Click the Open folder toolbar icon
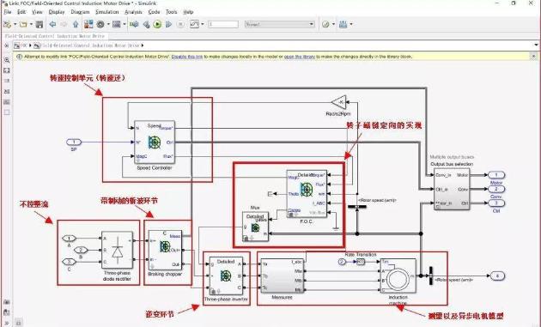Image resolution: width=541 pixels, height=327 pixels. coord(23,25)
